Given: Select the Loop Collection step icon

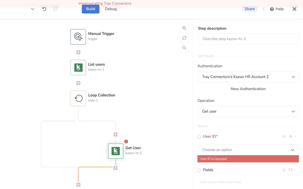Looking at the screenshot, I should click(78, 98).
